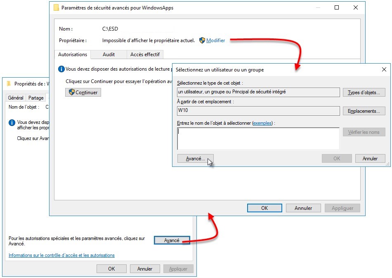Open the exemples link

(262, 123)
